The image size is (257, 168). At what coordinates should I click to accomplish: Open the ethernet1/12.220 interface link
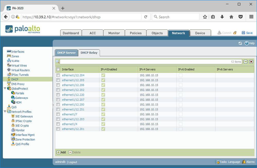tap(73, 95)
